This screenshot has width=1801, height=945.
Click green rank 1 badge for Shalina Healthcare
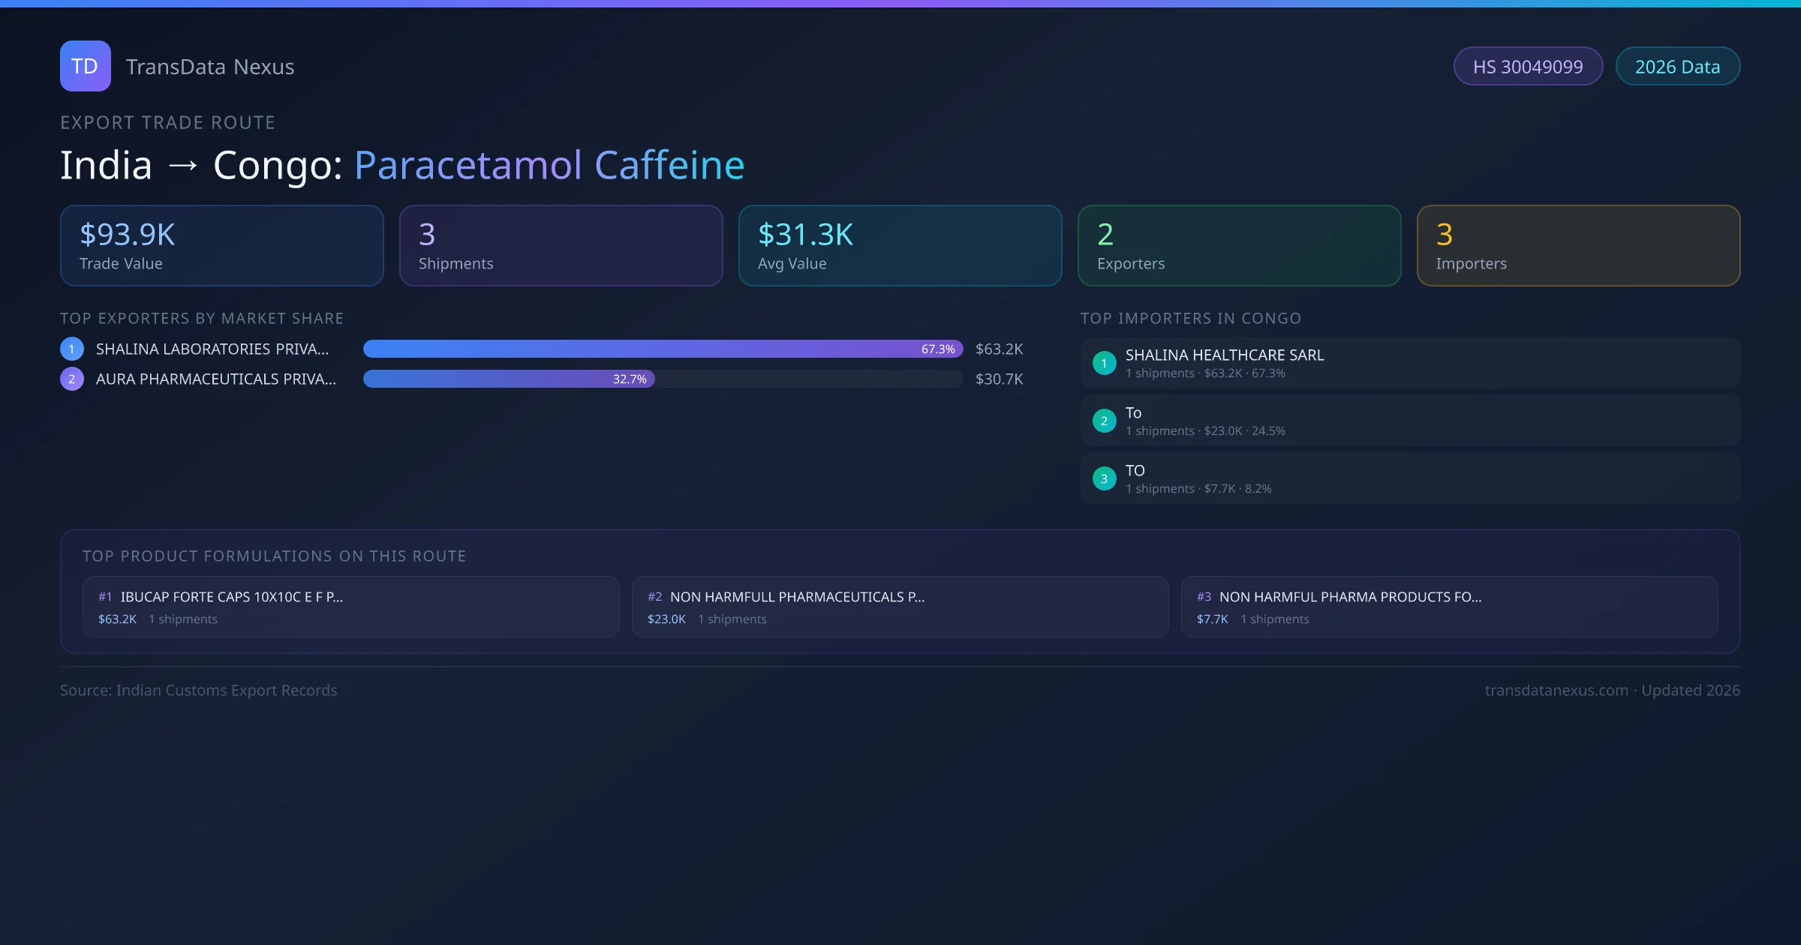(x=1104, y=363)
